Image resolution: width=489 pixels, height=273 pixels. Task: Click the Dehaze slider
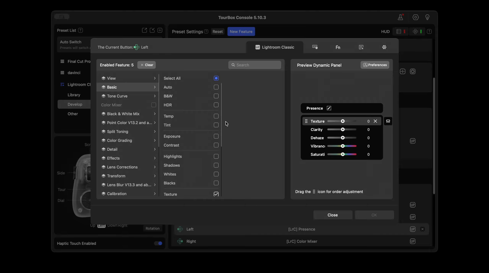342,138
